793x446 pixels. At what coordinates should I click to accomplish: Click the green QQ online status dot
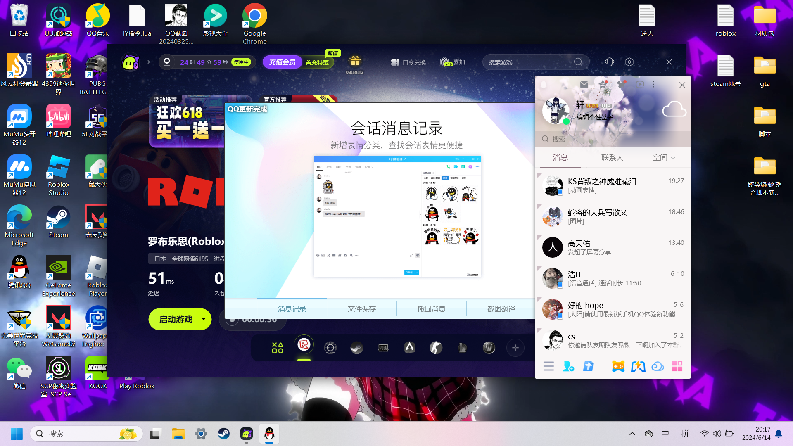(x=566, y=121)
